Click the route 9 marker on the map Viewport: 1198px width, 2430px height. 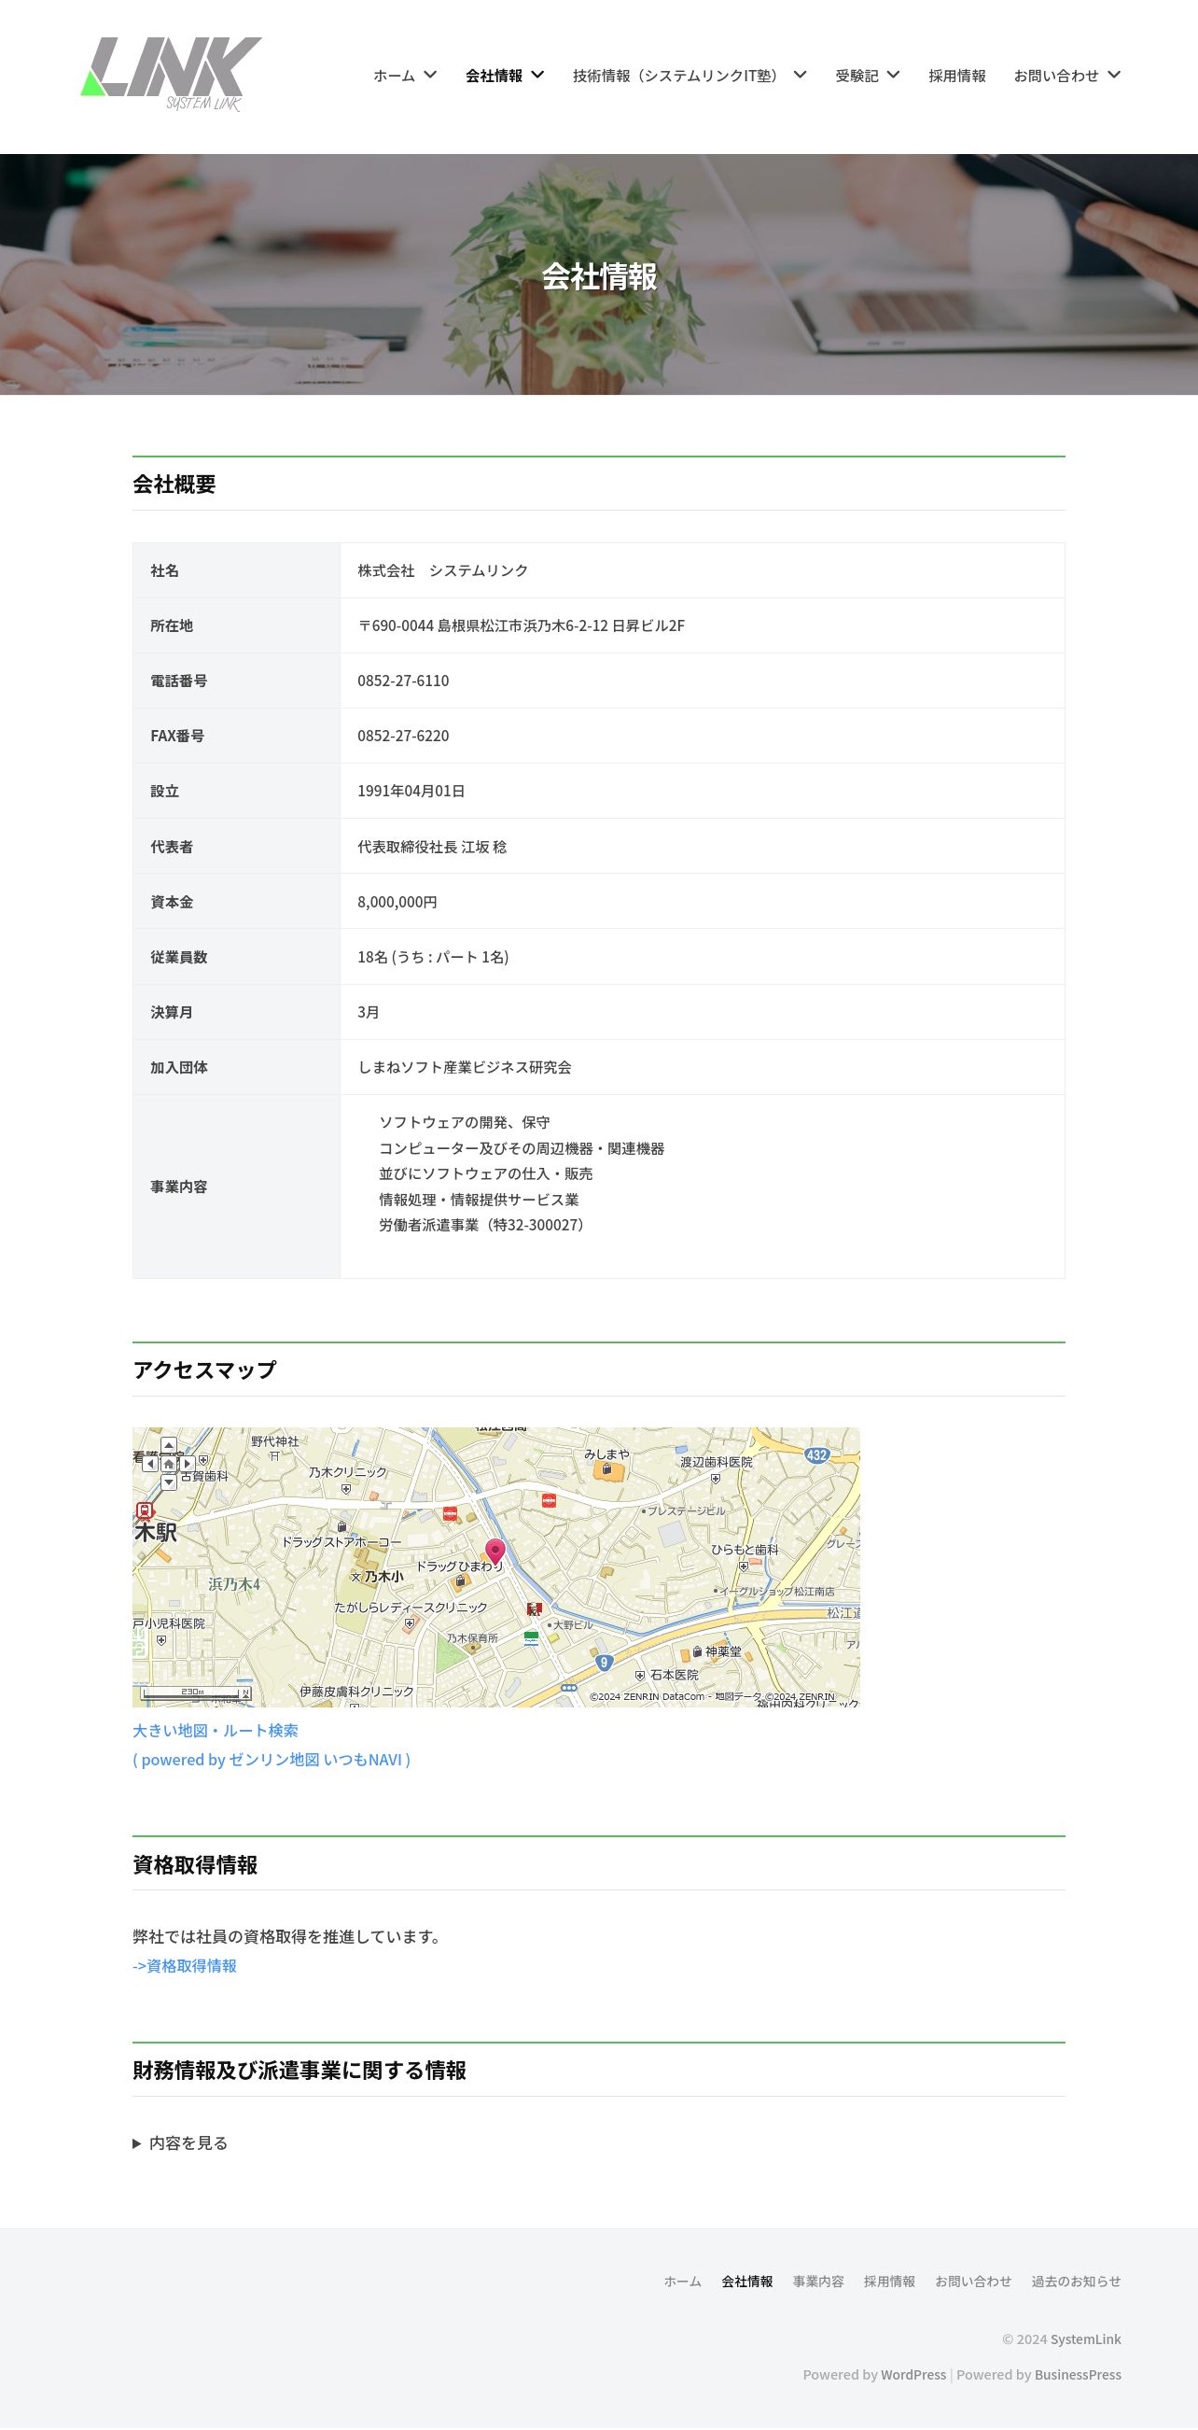[605, 1663]
